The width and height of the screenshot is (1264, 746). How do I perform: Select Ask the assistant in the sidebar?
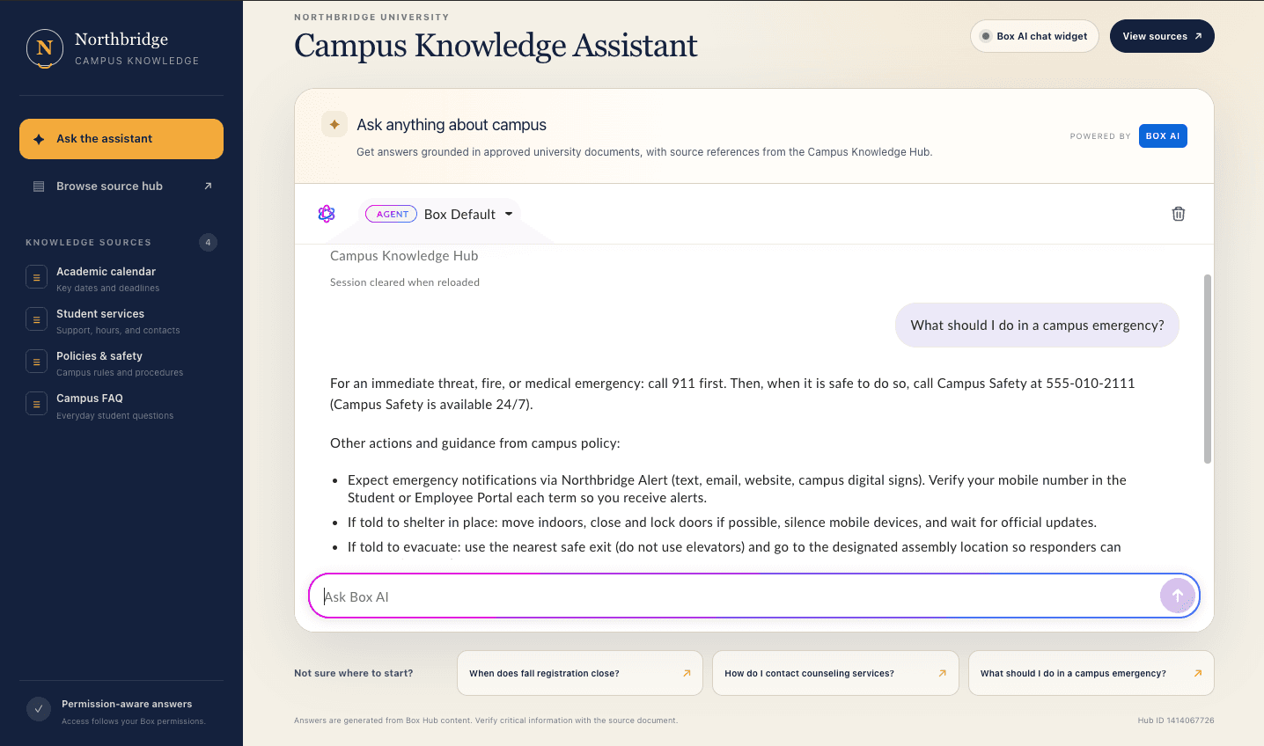(x=121, y=139)
